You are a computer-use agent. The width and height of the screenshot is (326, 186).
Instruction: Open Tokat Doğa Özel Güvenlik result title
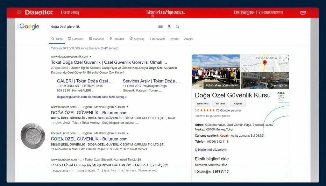tap(109, 62)
